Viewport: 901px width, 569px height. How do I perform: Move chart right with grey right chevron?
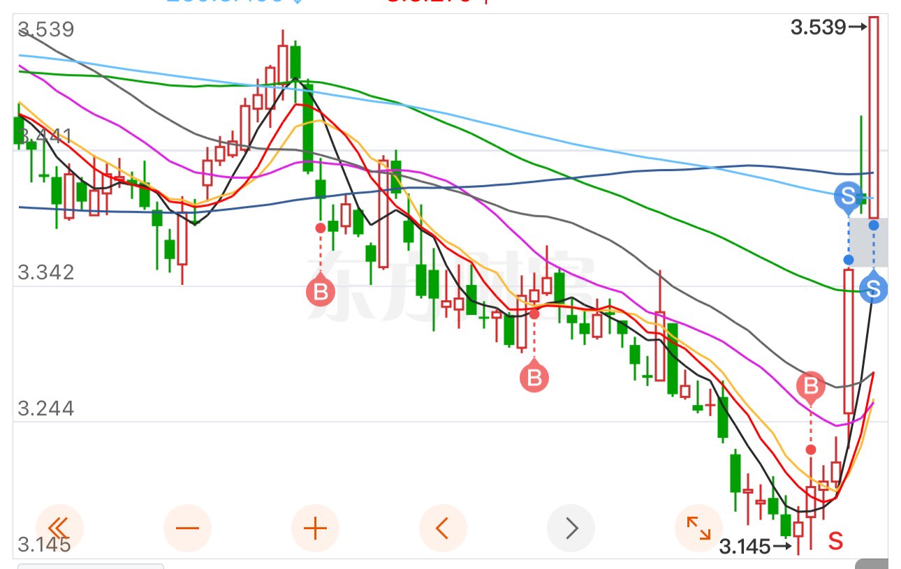(x=571, y=528)
